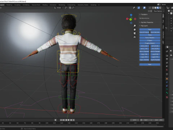The height and width of the screenshot is (130, 173).
Task: Jump to the timeline start frame
Action: [61, 120]
